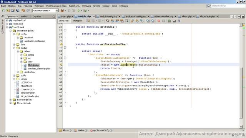Show the opened documents list dropdown
Viewport: 246px width, 138px height.
[x=239, y=16]
